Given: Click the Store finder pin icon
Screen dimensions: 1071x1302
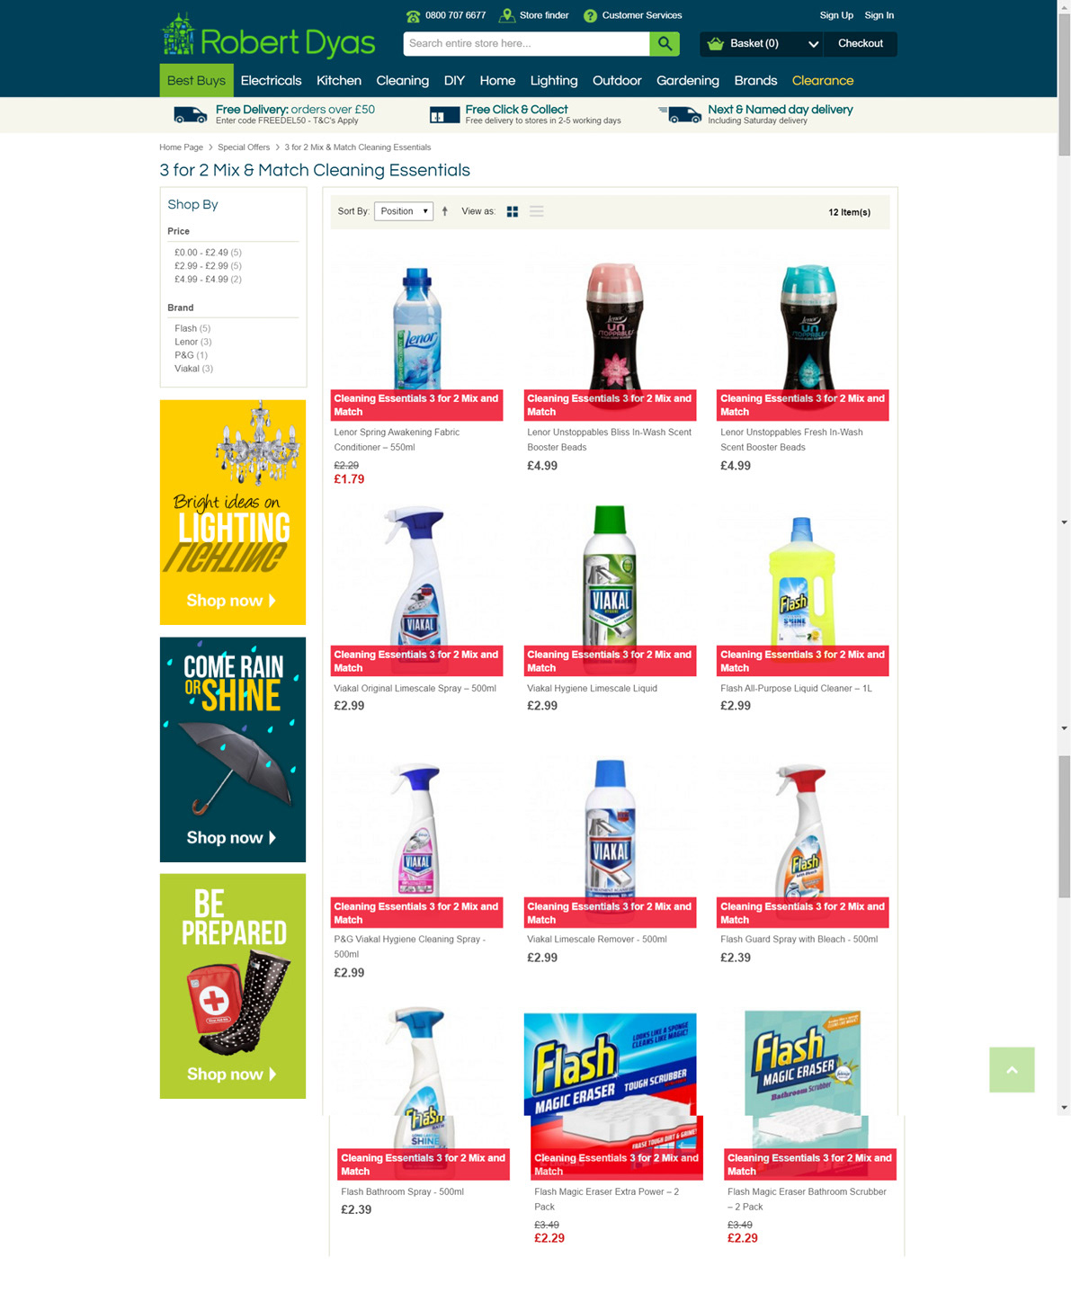Looking at the screenshot, I should tap(507, 15).
